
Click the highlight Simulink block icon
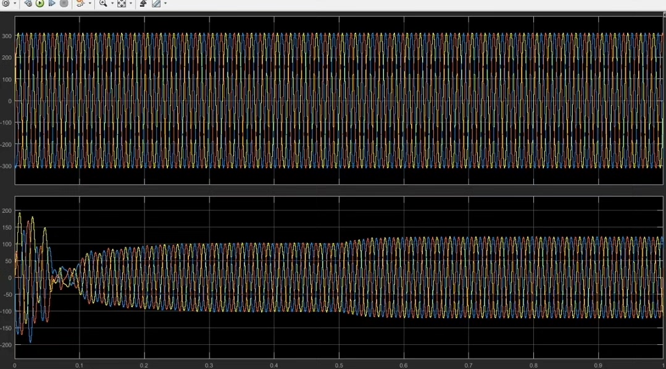80,4
